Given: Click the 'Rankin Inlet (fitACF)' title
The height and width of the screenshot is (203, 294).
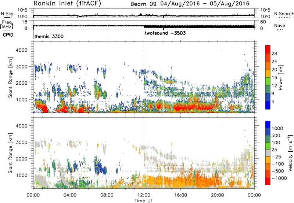Looking at the screenshot, I should (67, 3).
